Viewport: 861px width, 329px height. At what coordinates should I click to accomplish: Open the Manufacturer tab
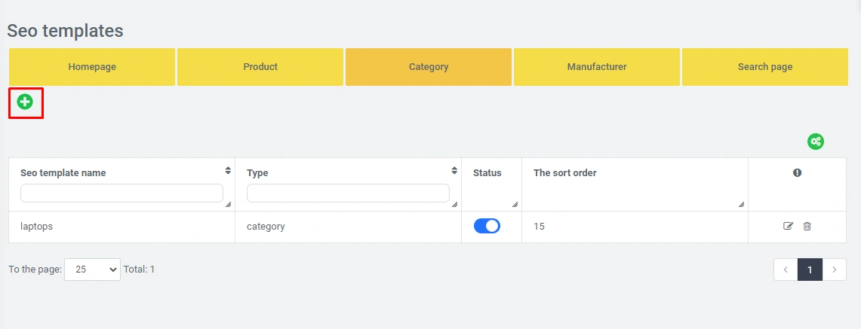(597, 67)
